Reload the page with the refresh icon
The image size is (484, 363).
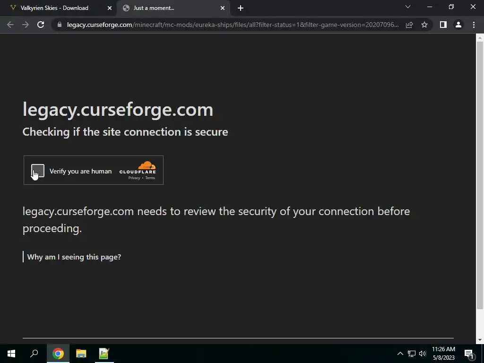(x=41, y=25)
